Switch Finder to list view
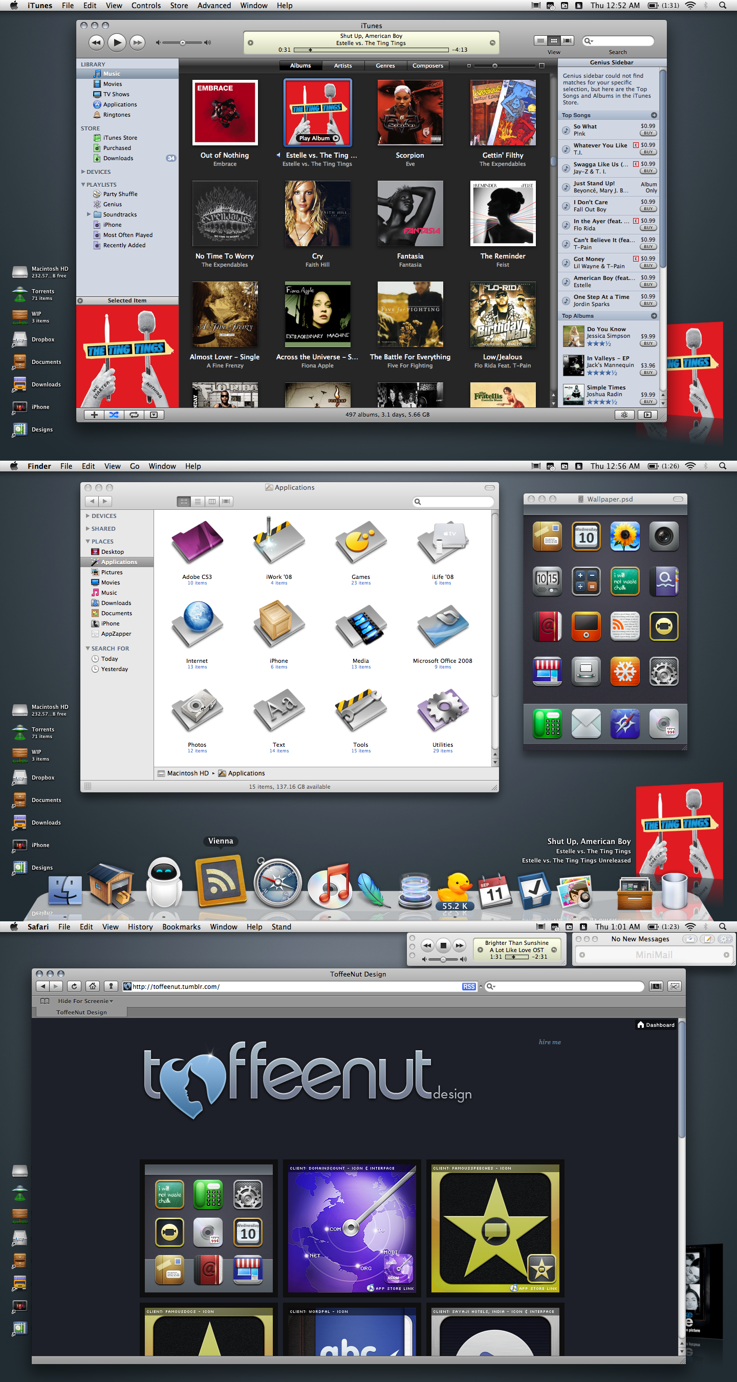 pos(198,501)
